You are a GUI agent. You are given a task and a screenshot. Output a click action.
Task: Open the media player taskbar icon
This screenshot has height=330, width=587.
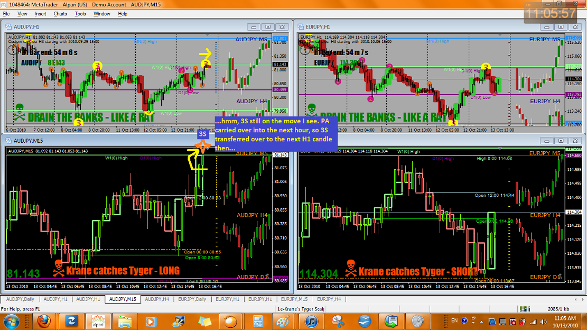(151, 322)
